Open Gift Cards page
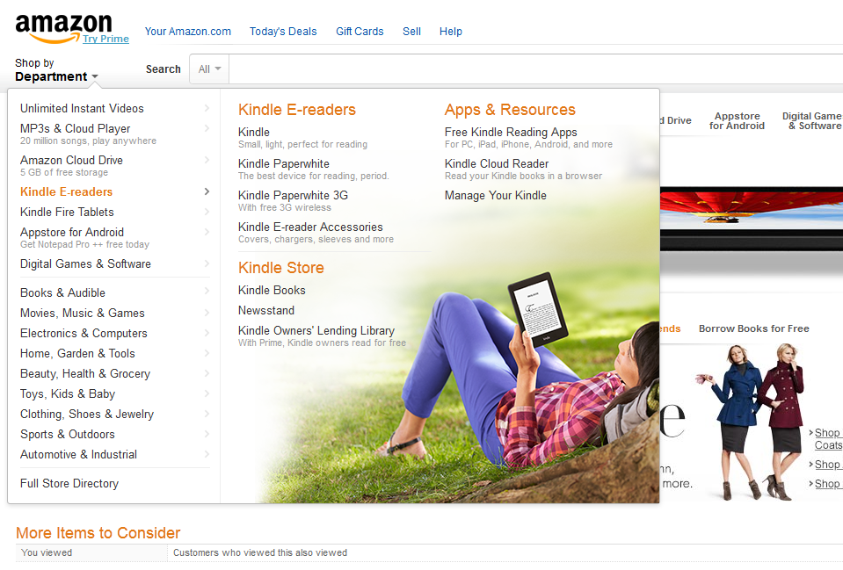This screenshot has width=843, height=570. click(x=360, y=32)
